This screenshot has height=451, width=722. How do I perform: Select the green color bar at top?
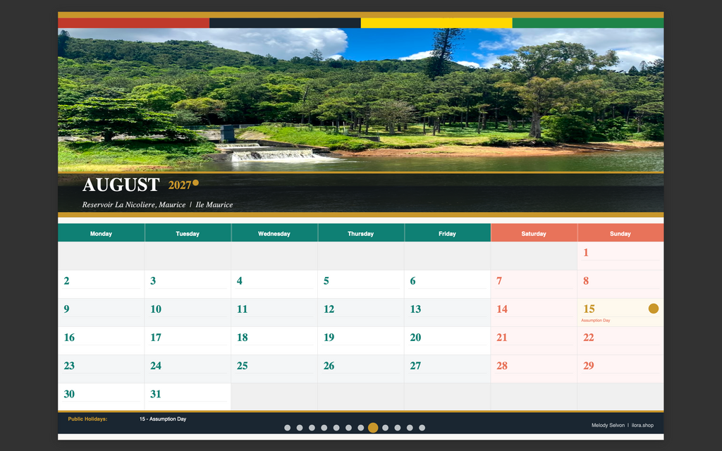point(588,23)
